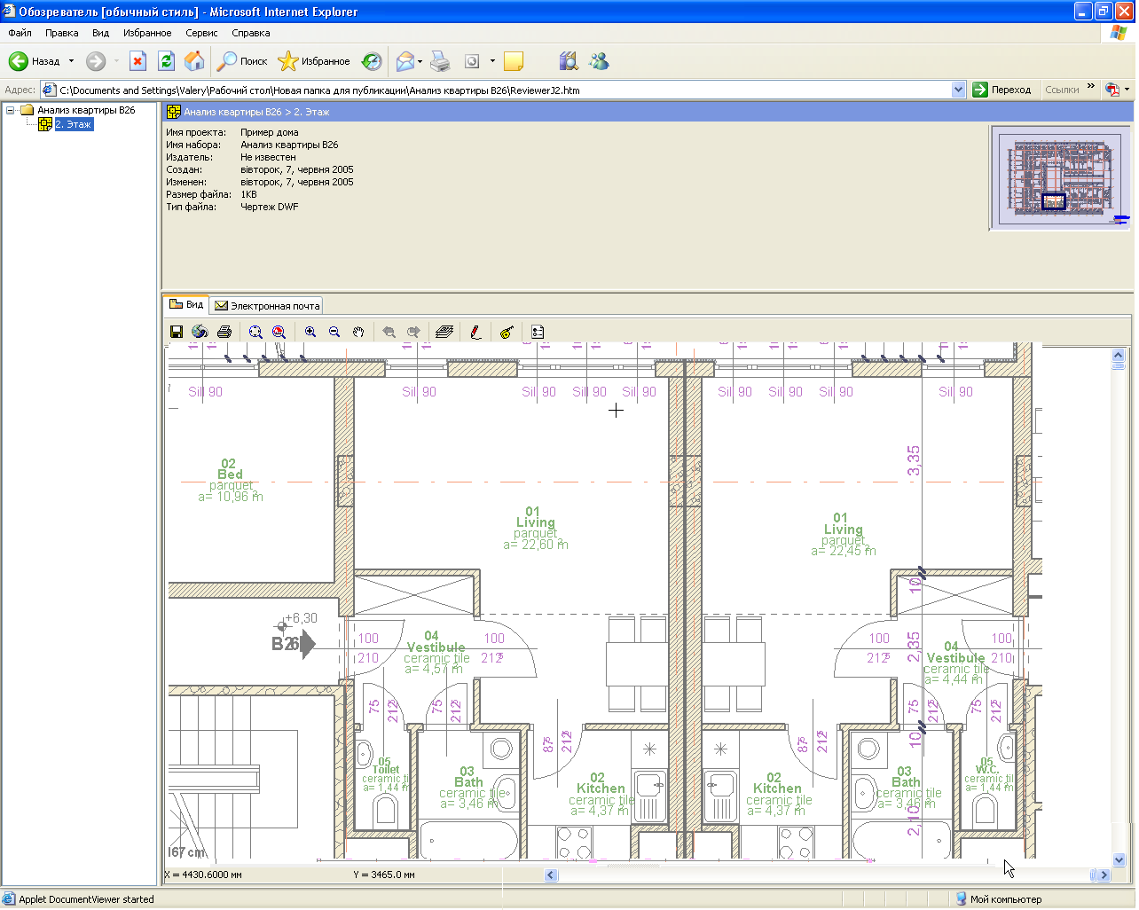Open the Назад history dropdown arrow
The height and width of the screenshot is (910, 1139).
(72, 61)
